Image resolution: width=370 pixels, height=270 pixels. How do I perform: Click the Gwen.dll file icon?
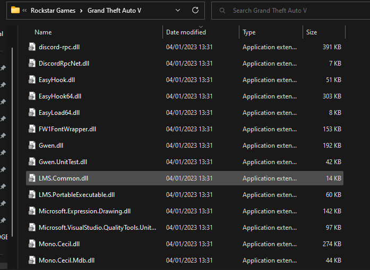pyautogui.click(x=32, y=146)
